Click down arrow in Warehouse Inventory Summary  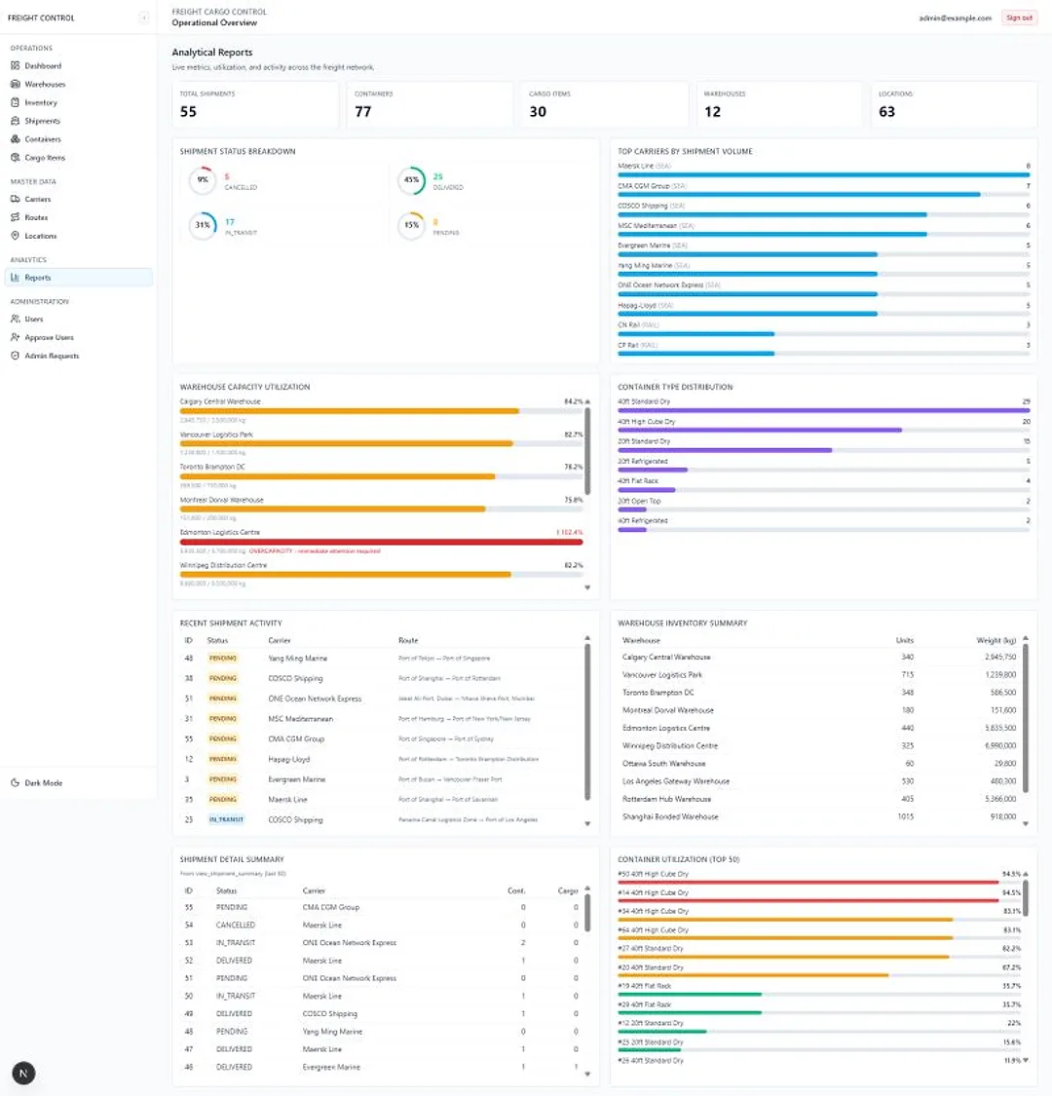point(1026,823)
